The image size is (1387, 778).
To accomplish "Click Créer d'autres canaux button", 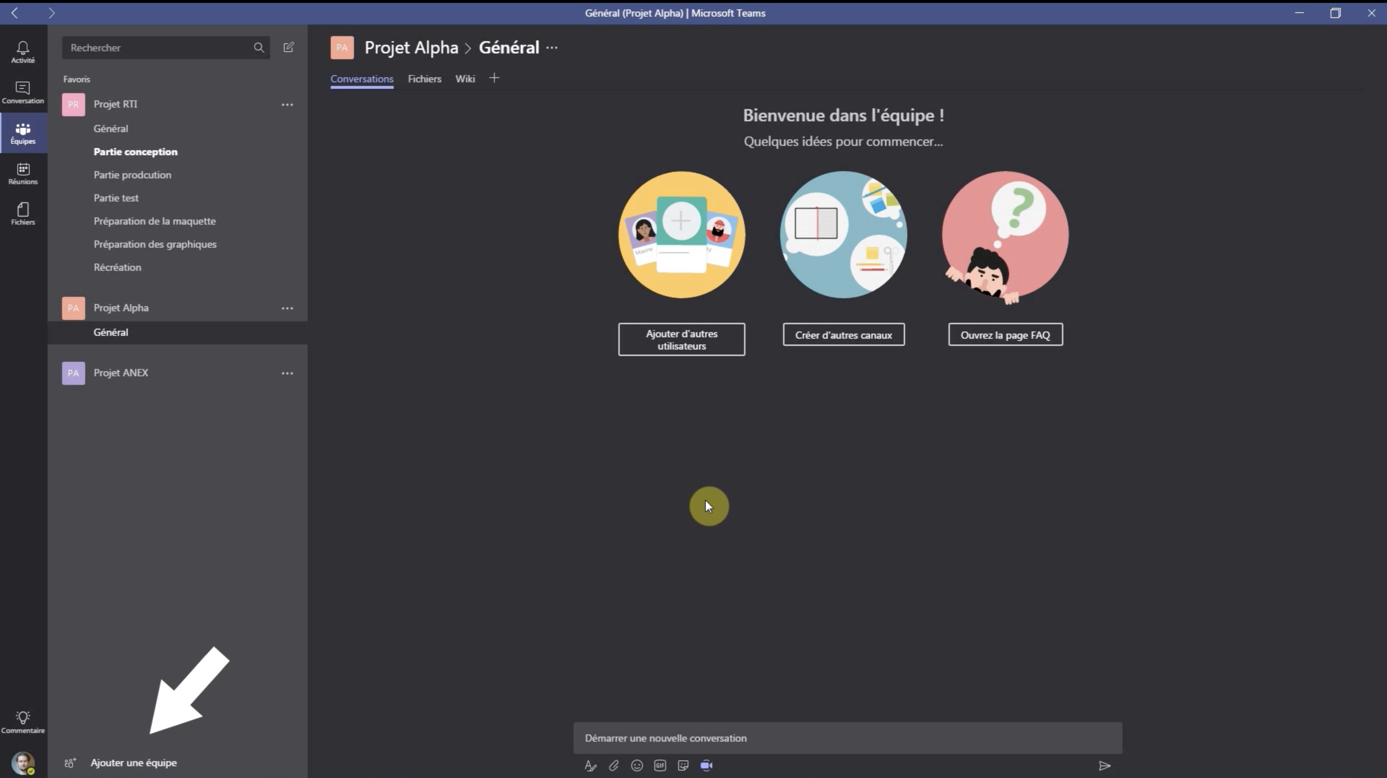I will (x=843, y=334).
